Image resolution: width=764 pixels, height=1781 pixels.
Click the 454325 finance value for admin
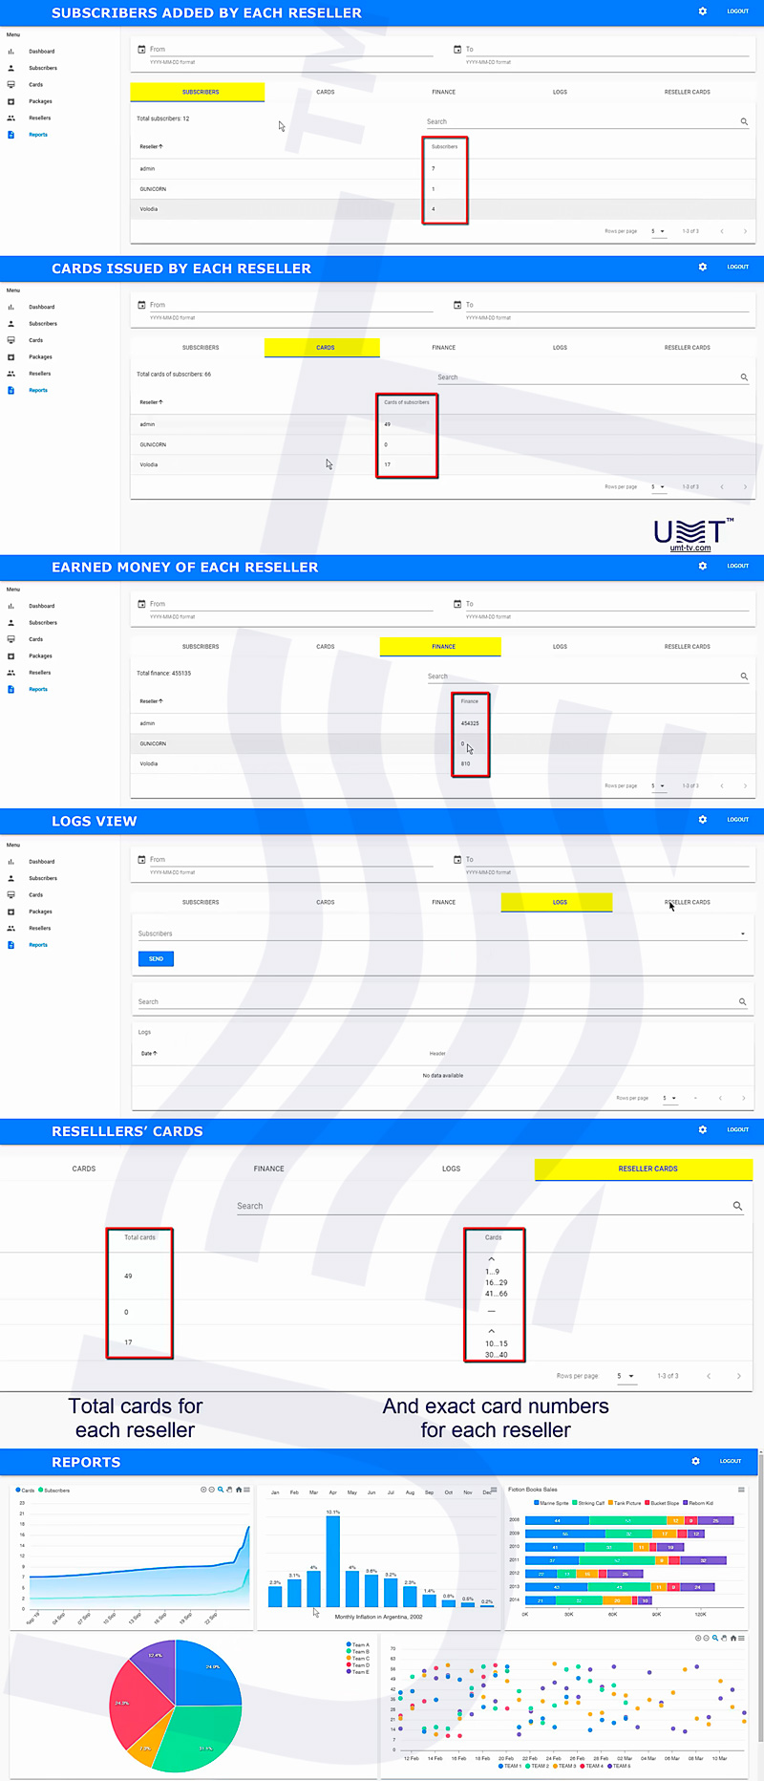point(470,723)
